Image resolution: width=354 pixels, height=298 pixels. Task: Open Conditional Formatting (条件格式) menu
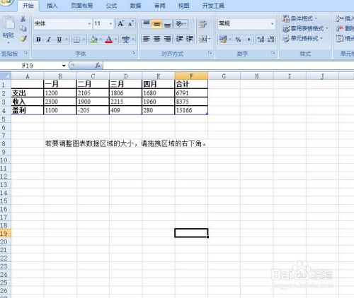point(299,18)
